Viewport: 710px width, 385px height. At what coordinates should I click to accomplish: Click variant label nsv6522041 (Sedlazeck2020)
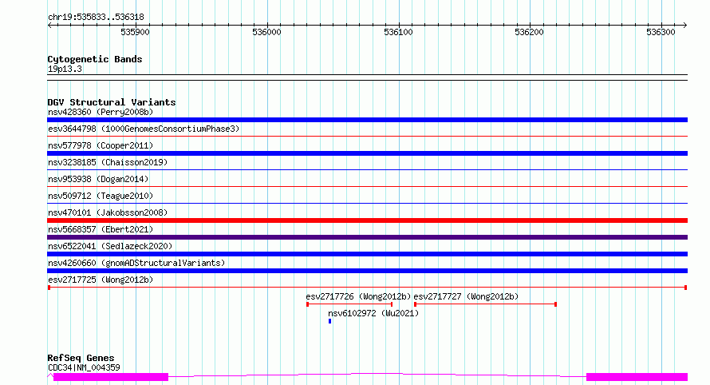pyautogui.click(x=110, y=246)
